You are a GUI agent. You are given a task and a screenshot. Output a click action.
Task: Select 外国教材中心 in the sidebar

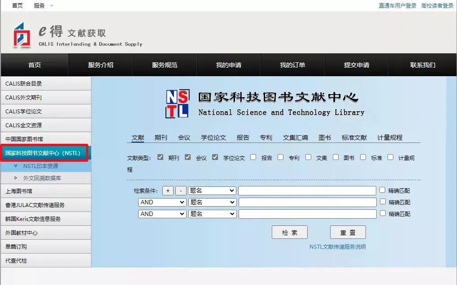click(46, 233)
